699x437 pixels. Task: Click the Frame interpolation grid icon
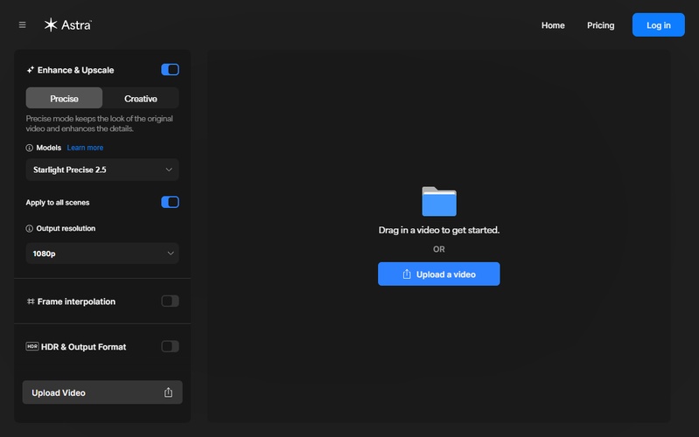[31, 302]
